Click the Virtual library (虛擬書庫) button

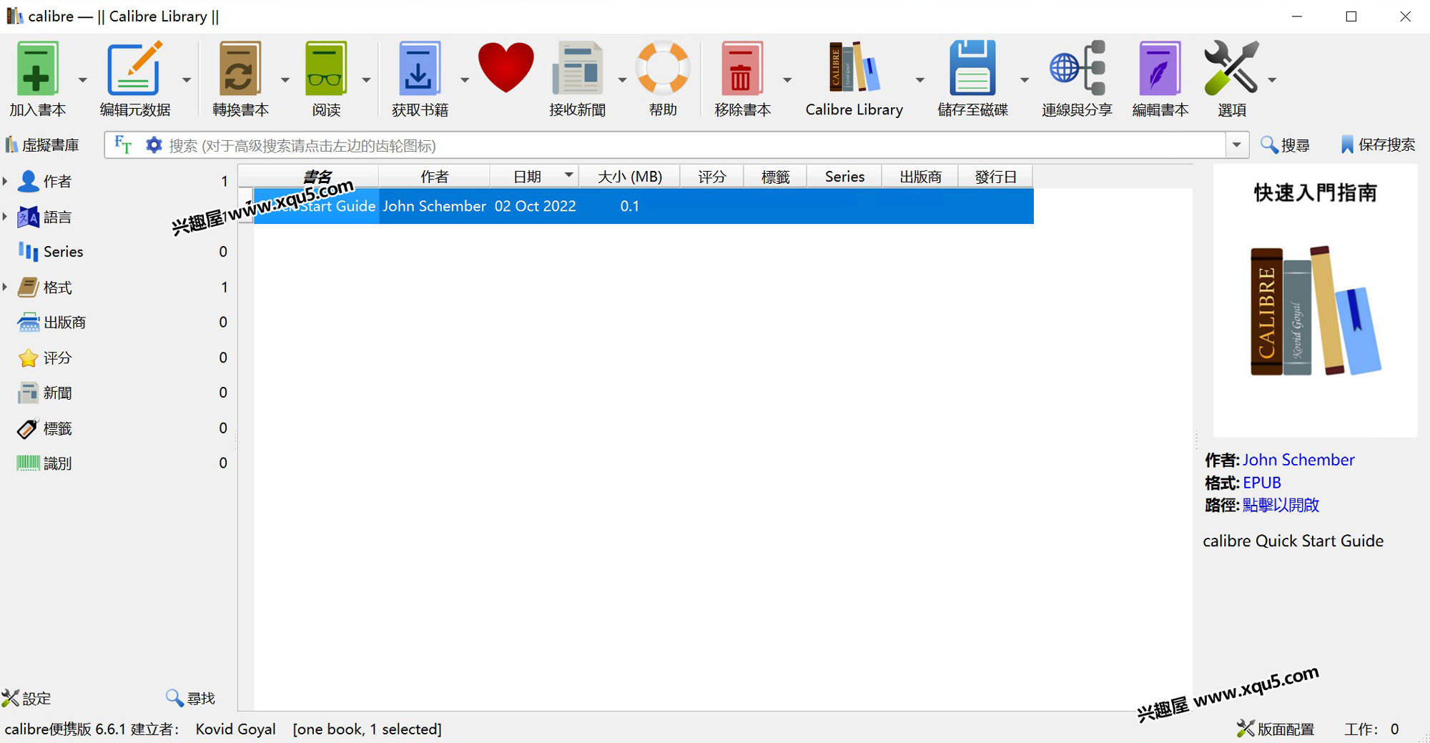pyautogui.click(x=42, y=145)
